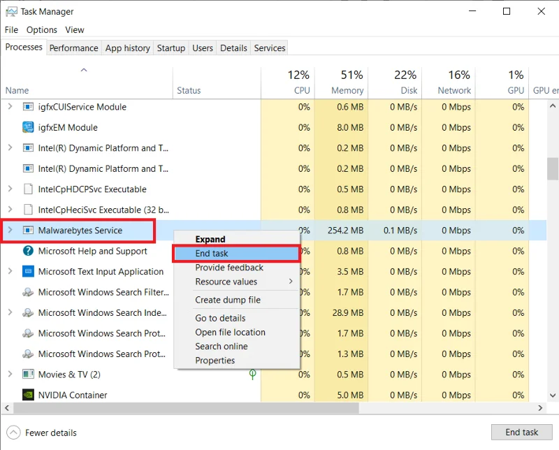
Task: Click the IntelCpHDCPSvc Executable file icon
Action: click(28, 189)
